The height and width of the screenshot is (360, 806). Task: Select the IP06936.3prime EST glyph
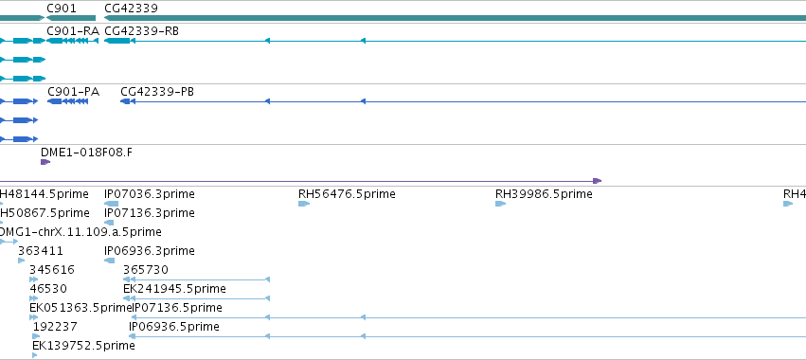pyautogui.click(x=110, y=261)
